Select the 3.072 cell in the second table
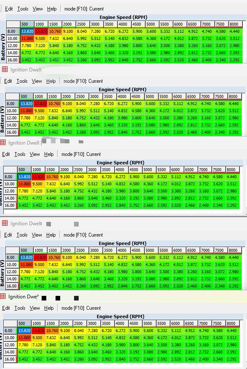The height and width of the screenshot is (369, 247). (220, 118)
